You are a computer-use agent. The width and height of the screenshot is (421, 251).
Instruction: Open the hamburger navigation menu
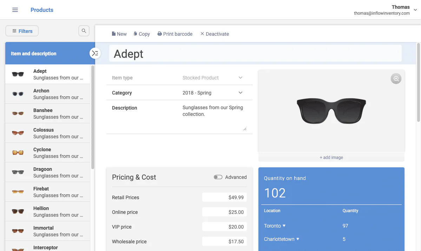click(15, 10)
